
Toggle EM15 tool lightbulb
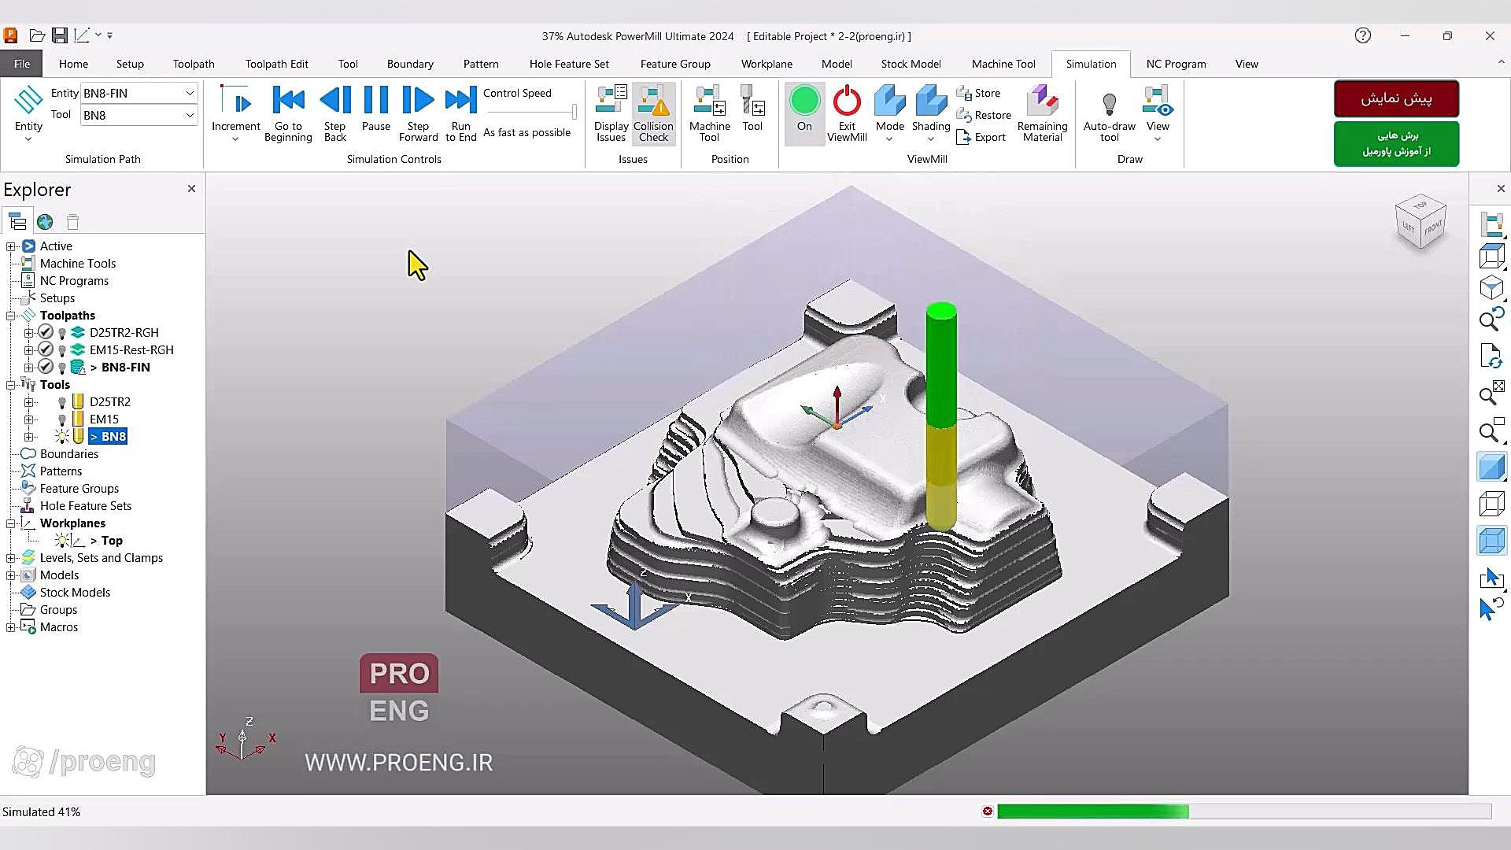click(62, 419)
